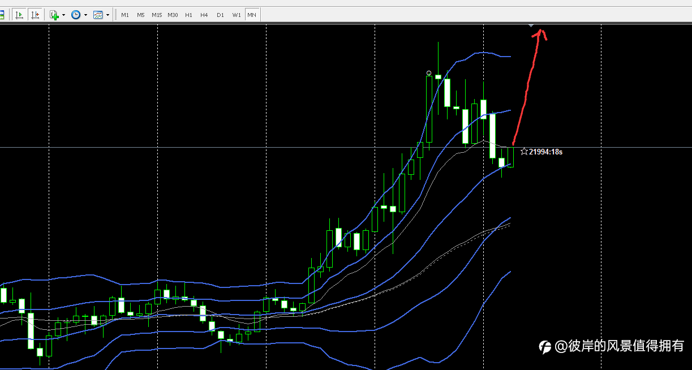Toggle the MN monthly timeframe button

(252, 15)
